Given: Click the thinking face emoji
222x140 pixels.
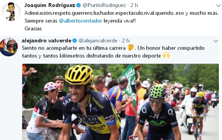Looking at the screenshot, I should [131, 47].
